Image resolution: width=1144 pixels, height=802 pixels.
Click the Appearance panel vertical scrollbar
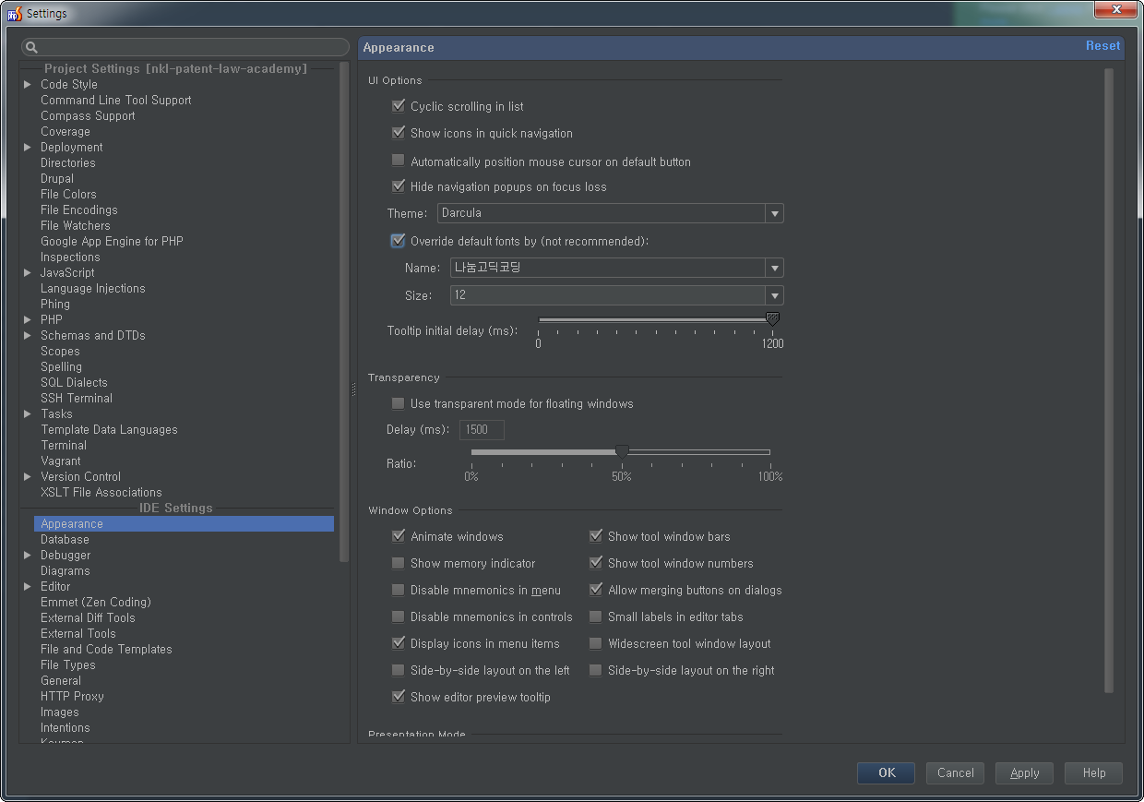[x=1109, y=379]
